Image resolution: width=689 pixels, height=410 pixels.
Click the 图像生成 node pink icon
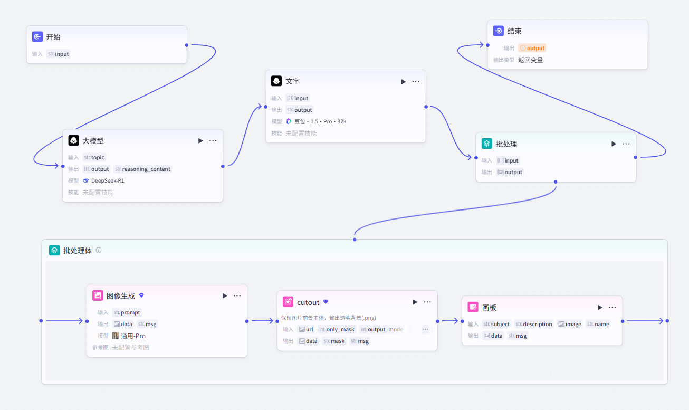tap(98, 295)
